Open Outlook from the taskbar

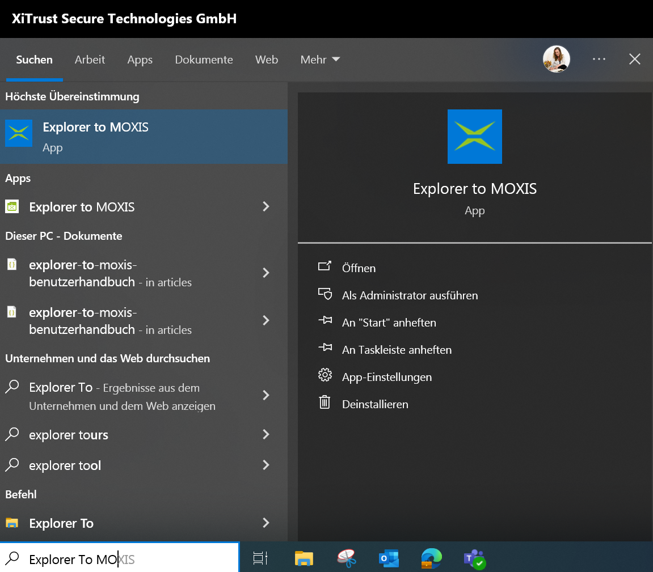(389, 558)
